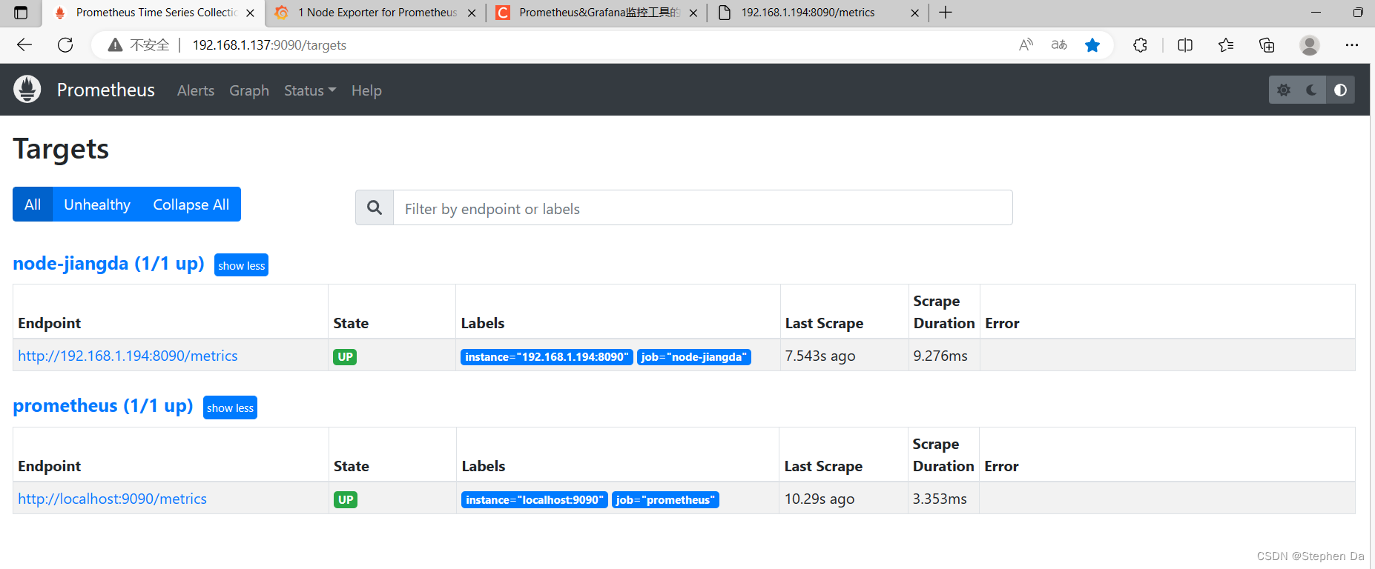Close the 192.168.1.194:8090/metrics tab
This screenshot has height=569, width=1375.
(915, 13)
